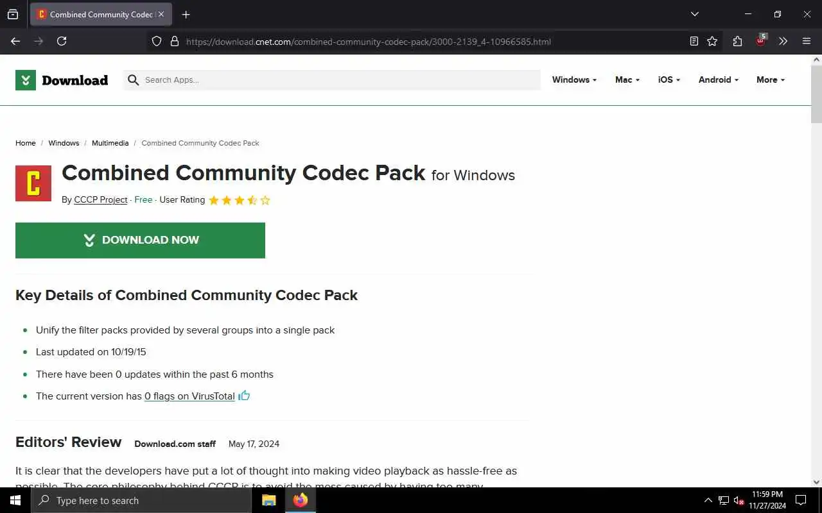Image resolution: width=822 pixels, height=513 pixels.
Task: Open the 0 flags on VirusTotal link
Action: click(x=189, y=396)
